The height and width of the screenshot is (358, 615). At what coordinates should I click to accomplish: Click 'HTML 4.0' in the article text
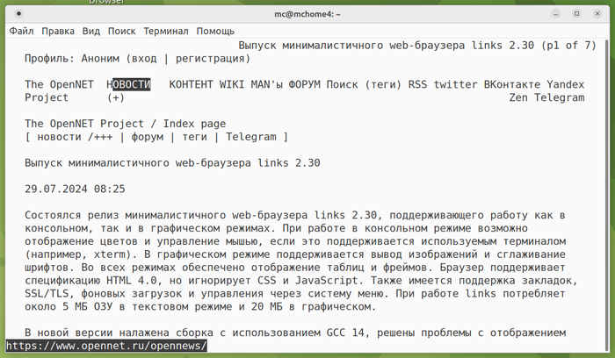(x=132, y=281)
